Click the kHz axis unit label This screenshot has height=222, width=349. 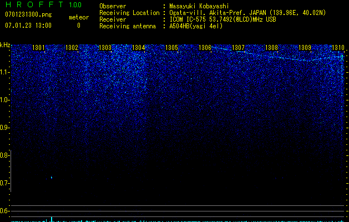coord(5,45)
